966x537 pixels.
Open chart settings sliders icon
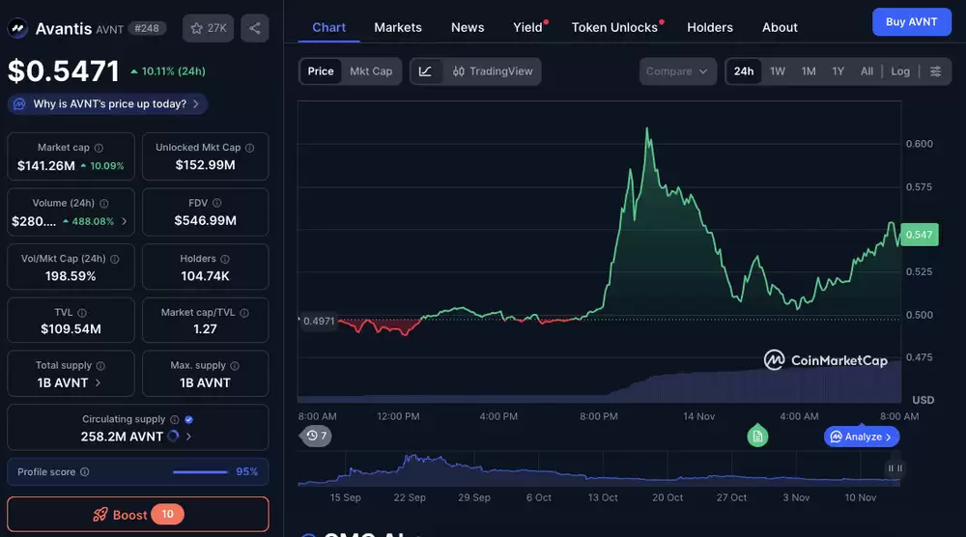(934, 71)
